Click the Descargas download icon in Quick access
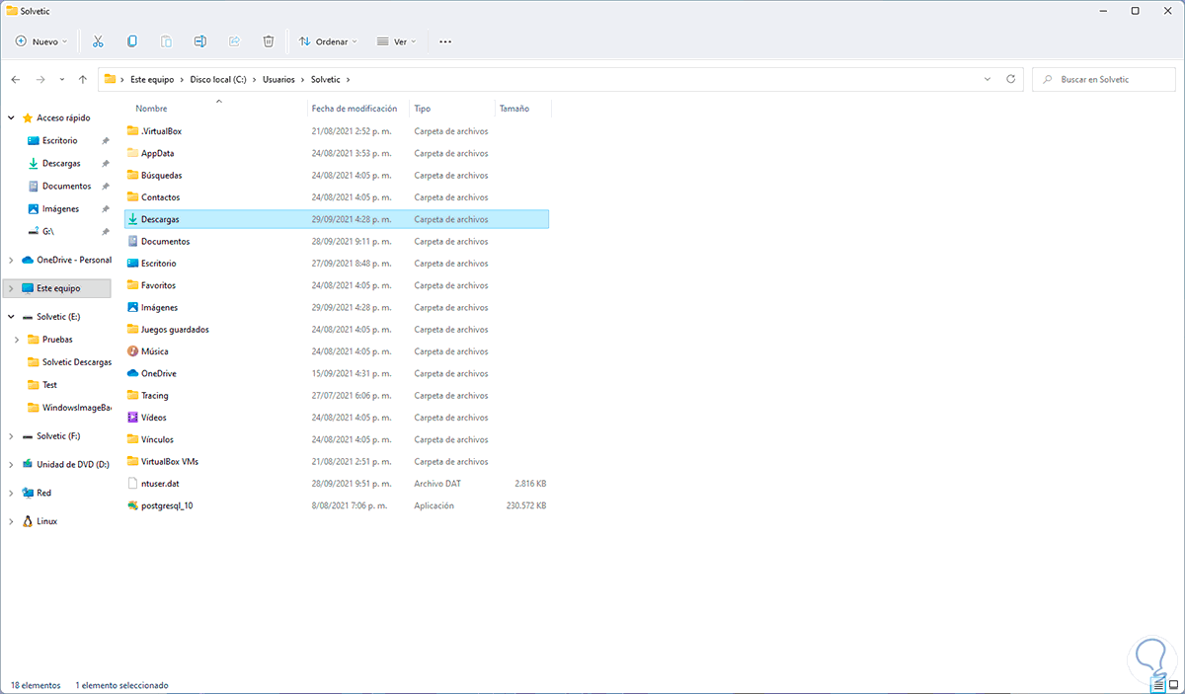This screenshot has width=1185, height=694. click(34, 163)
